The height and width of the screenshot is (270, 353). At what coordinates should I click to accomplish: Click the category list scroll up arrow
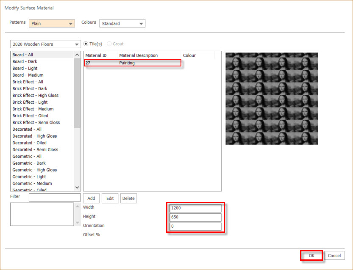(77, 55)
